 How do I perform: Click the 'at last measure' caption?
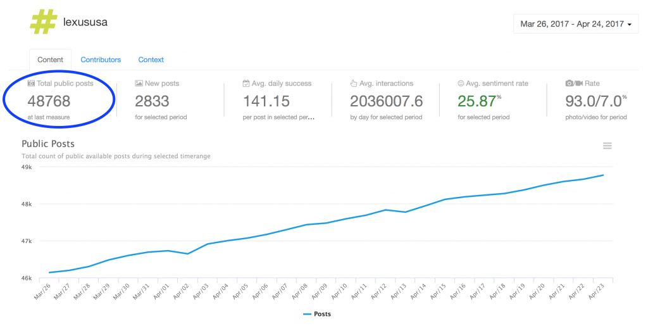point(49,117)
